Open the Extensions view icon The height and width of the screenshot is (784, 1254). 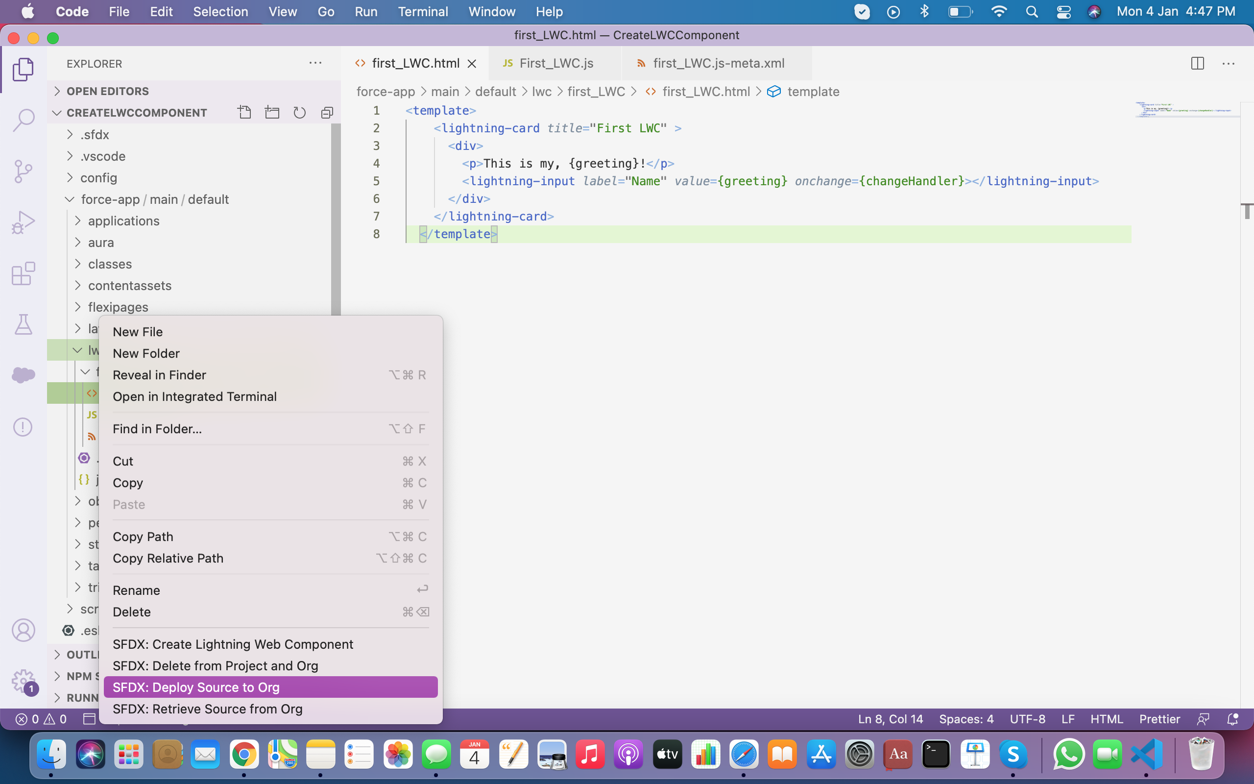click(x=23, y=273)
